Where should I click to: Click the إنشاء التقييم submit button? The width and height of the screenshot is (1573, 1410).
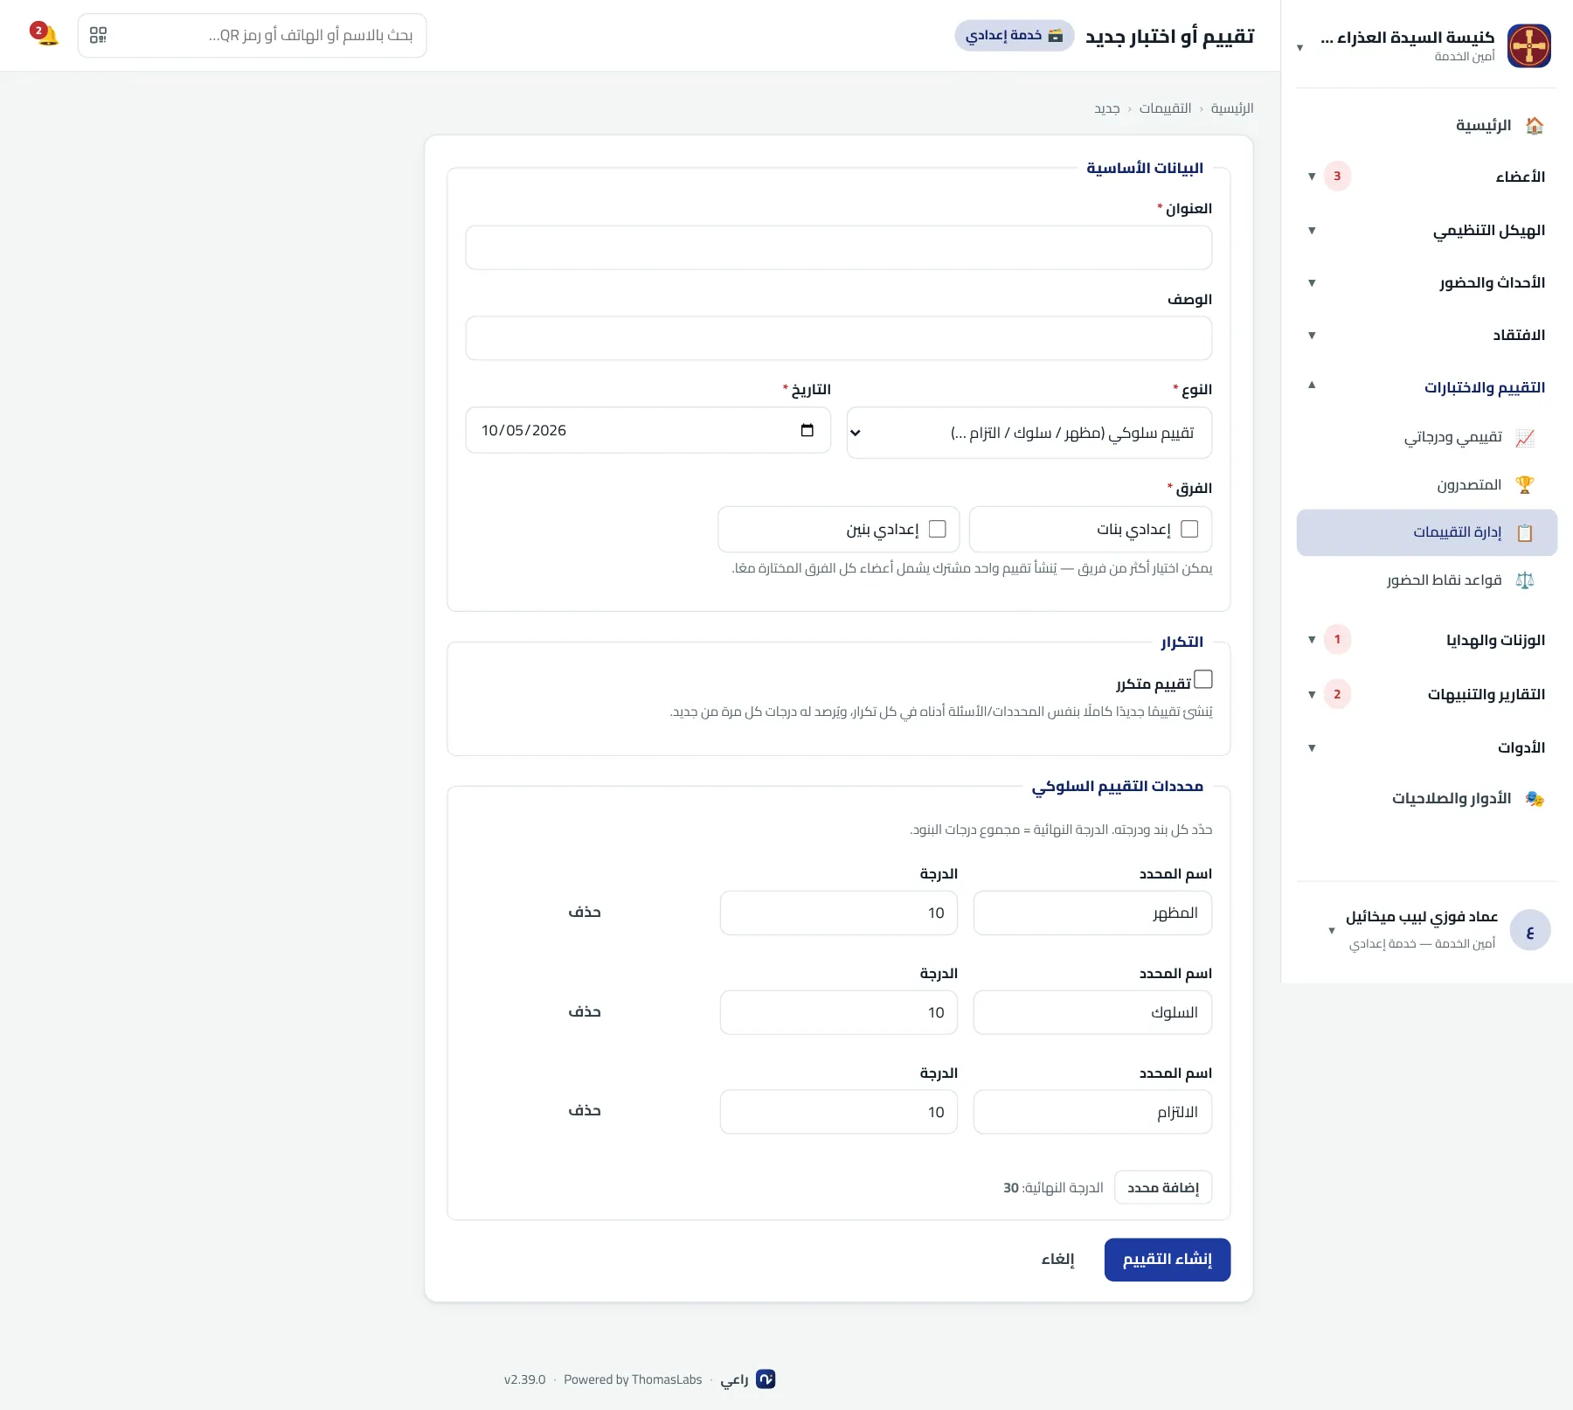(1168, 1260)
